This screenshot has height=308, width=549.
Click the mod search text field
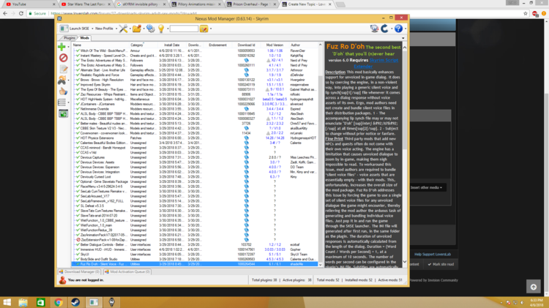[184, 29]
